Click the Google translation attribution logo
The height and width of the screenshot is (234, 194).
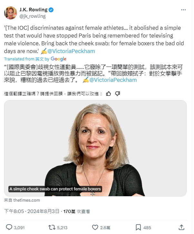coord(58,59)
